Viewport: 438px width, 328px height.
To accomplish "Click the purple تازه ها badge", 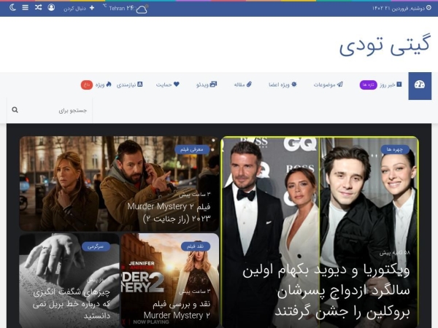I will [368, 85].
